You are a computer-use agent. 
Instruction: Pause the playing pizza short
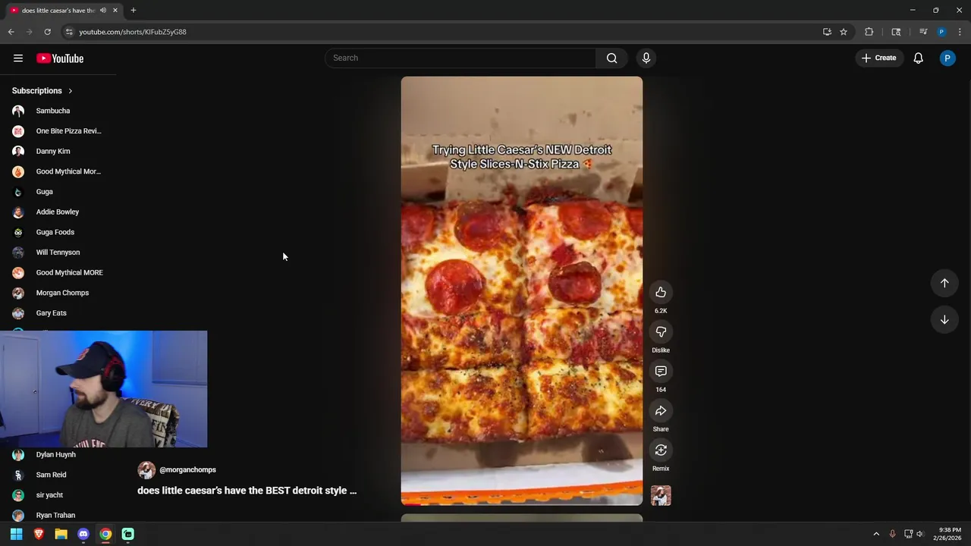coord(521,290)
